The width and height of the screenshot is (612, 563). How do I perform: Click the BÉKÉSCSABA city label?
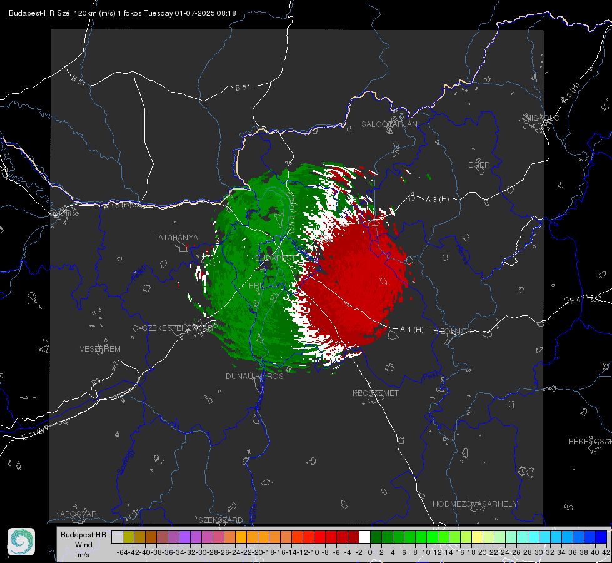pos(590,442)
